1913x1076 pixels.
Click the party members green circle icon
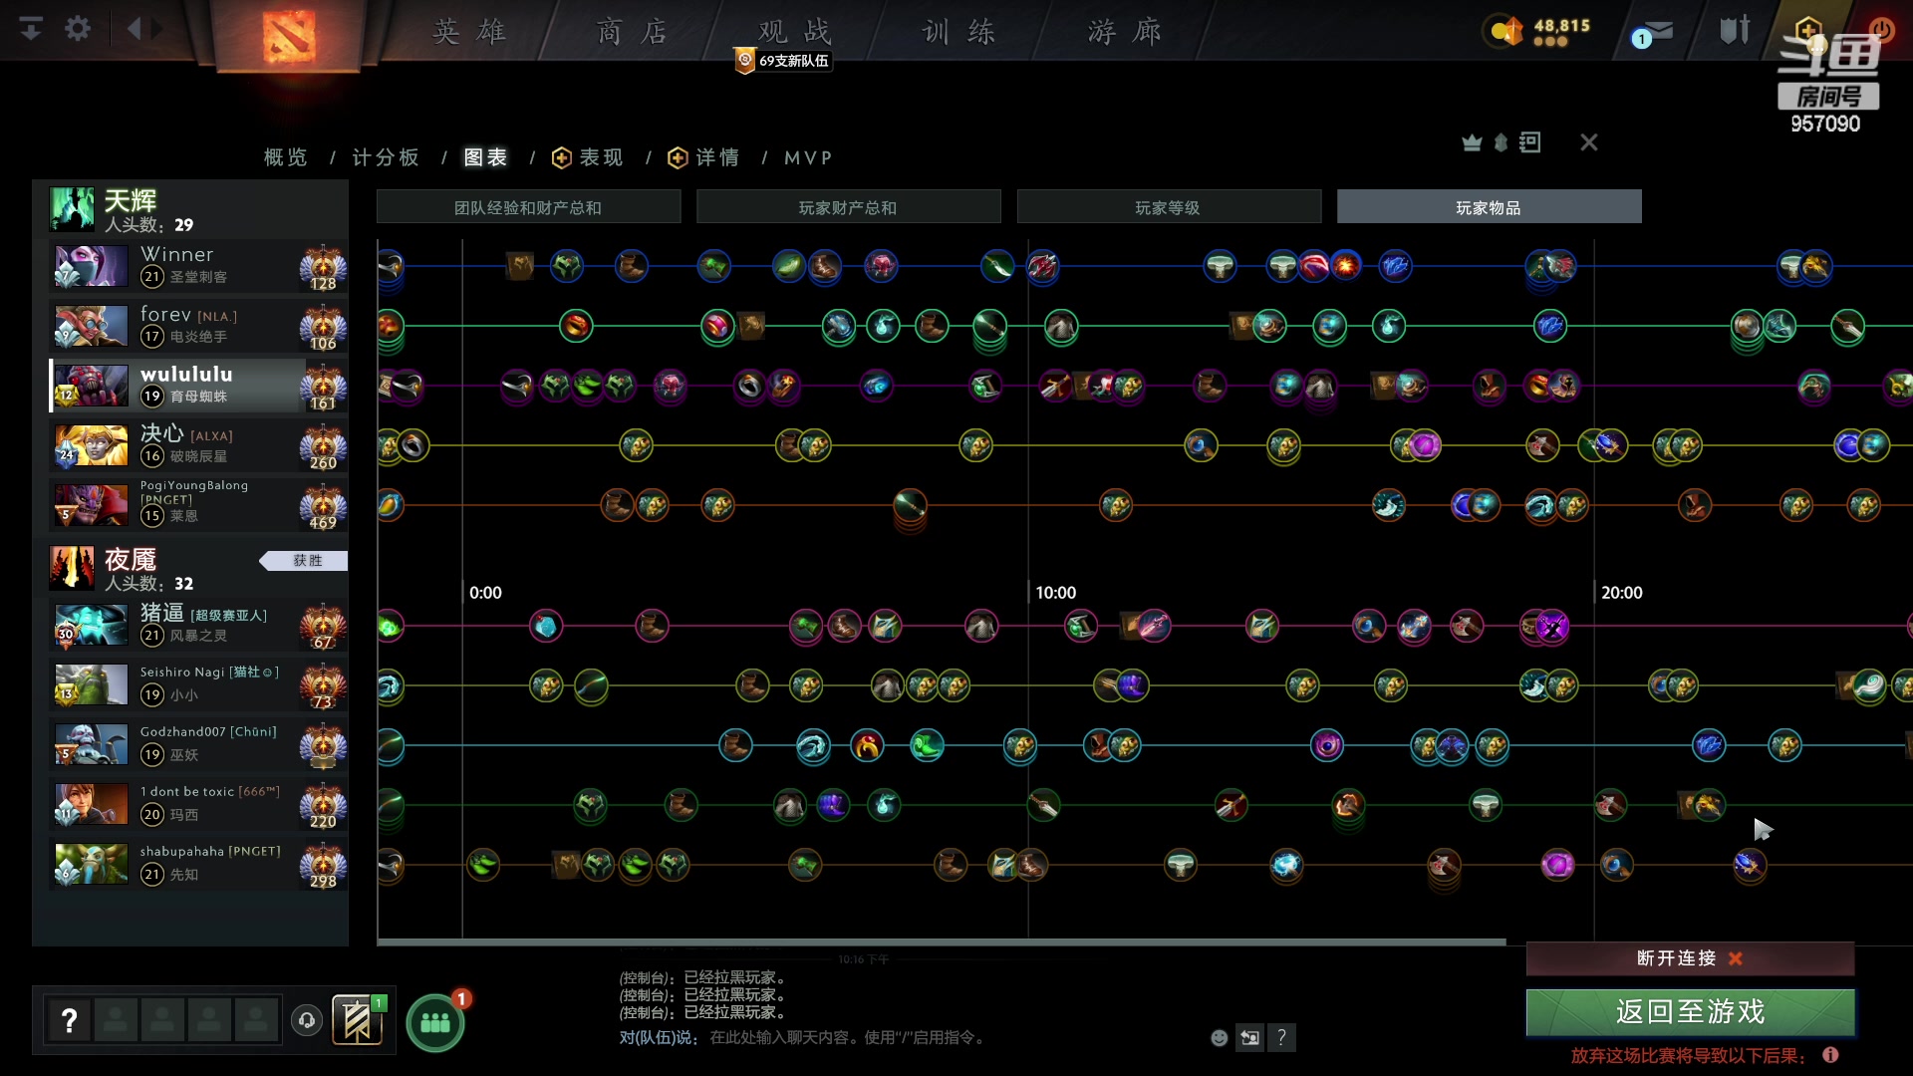click(x=435, y=1023)
